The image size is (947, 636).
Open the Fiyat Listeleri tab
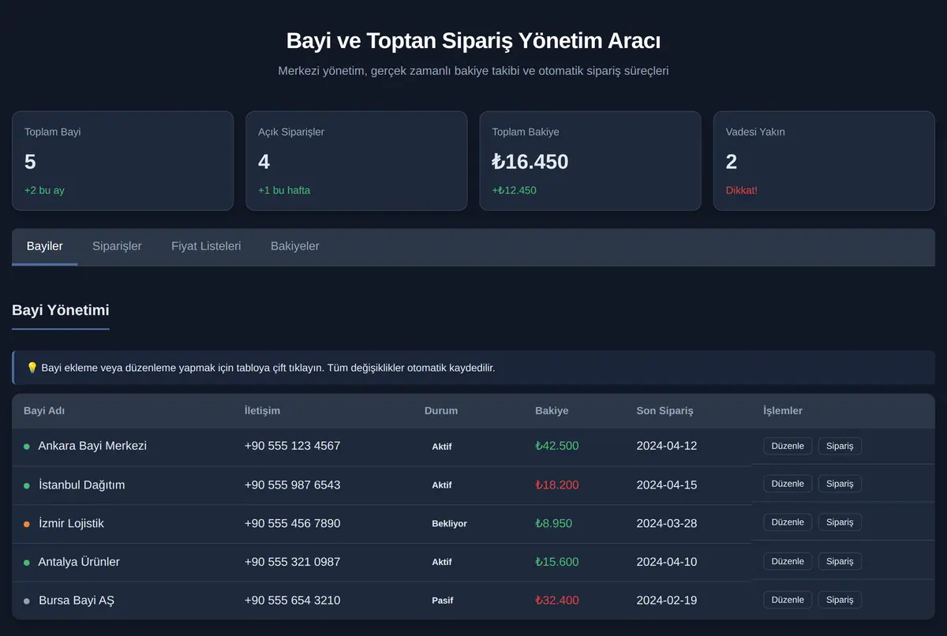click(206, 246)
